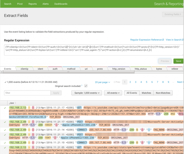Open the All events time range dropdown

pos(113,93)
